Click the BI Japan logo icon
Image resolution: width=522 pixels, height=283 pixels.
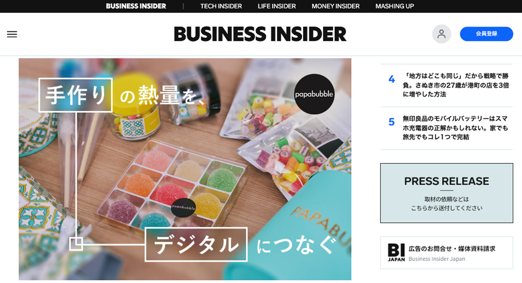pyautogui.click(x=396, y=253)
